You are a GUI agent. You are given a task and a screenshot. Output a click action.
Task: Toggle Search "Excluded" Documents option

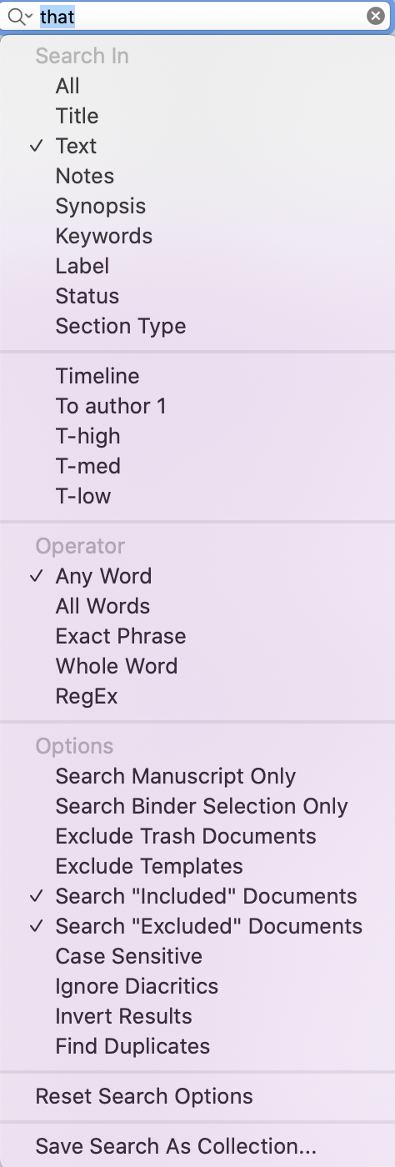point(197,926)
